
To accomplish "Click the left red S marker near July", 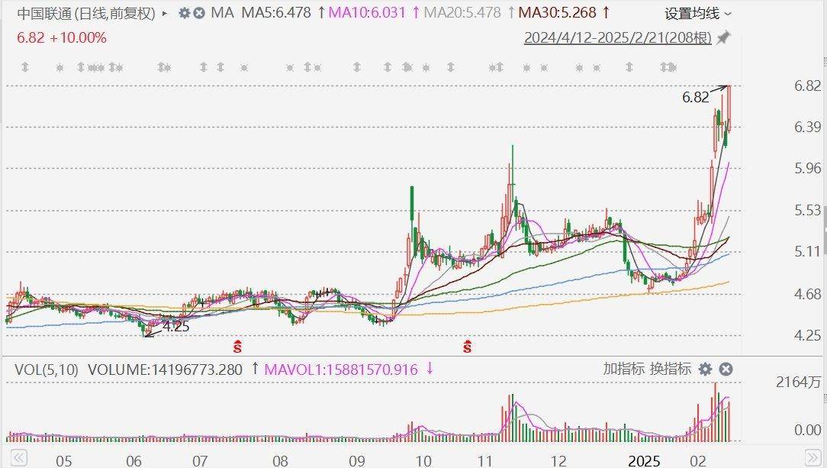I will point(237,347).
